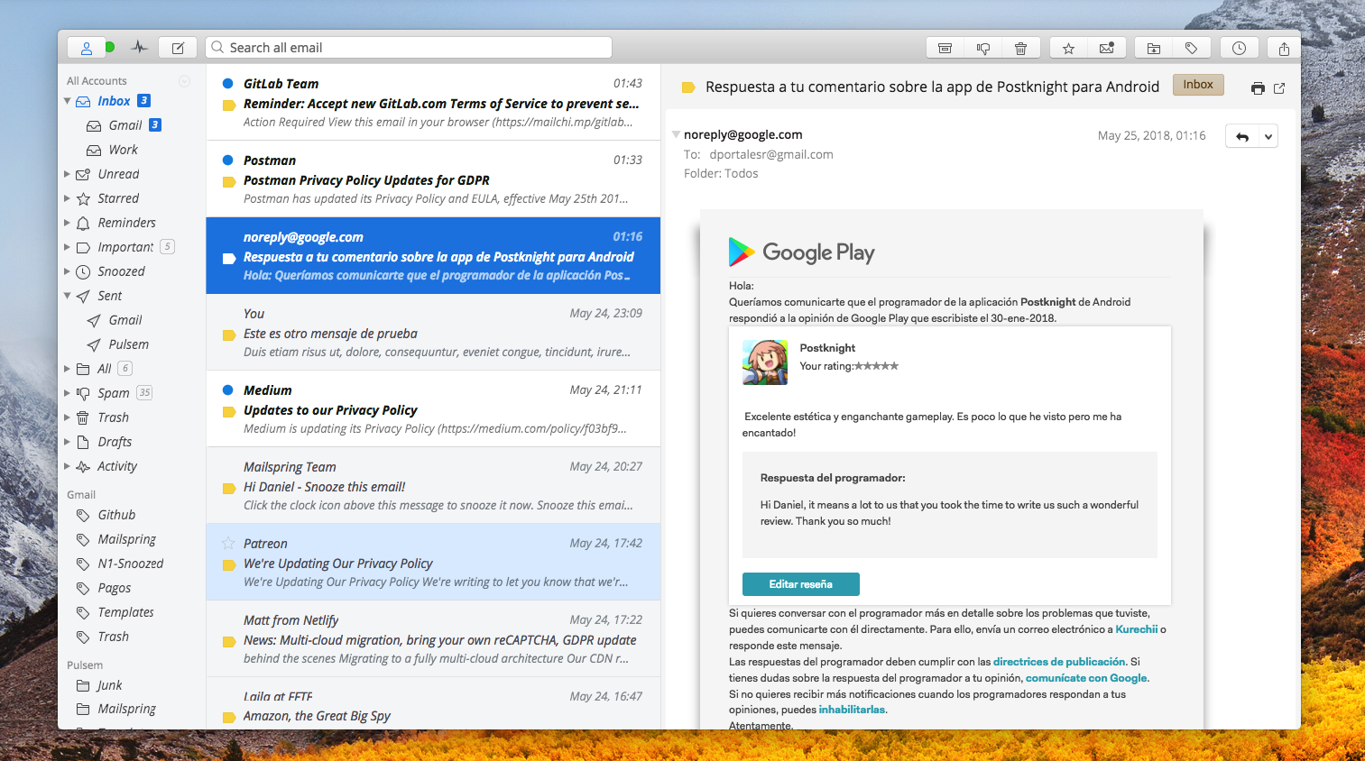Click the Editar reseña button
The image size is (1365, 761).
(800, 584)
